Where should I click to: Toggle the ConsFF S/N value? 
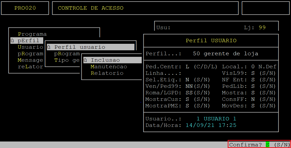point(253,99)
